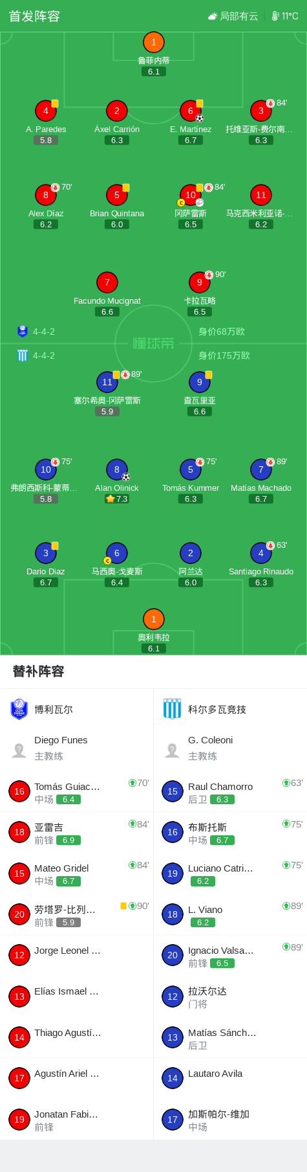
Task: Select Blooming 4-4-2 formation badge
Action: click(x=36, y=332)
